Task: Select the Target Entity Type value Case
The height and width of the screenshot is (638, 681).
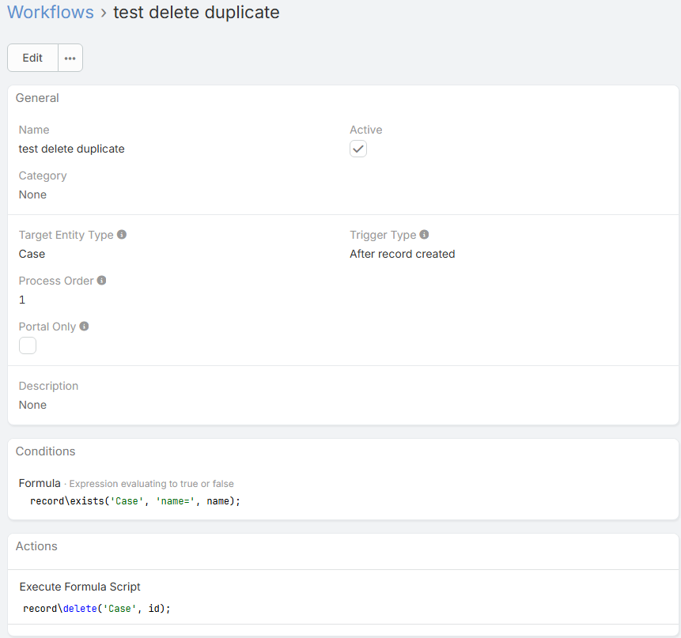Action: pyautogui.click(x=32, y=254)
